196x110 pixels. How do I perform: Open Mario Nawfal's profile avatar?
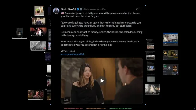(x=56, y=11)
